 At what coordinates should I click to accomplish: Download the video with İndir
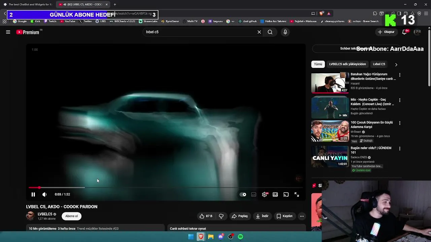click(x=262, y=216)
